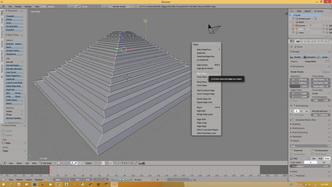Click the output folder browse icon
The image size is (332, 187).
(329, 146)
